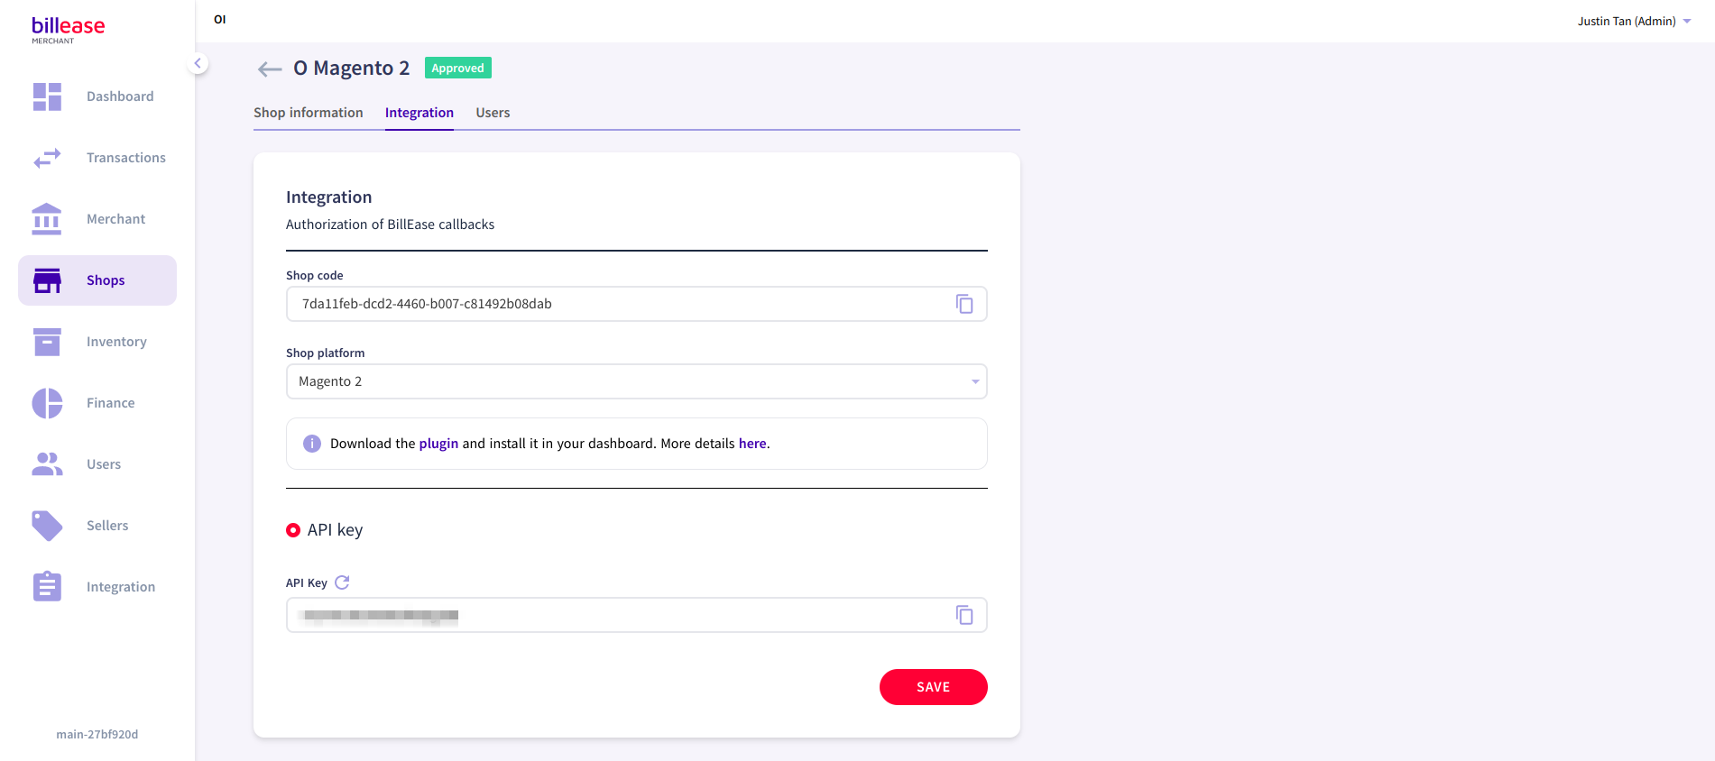Viewport: 1715px width, 761px height.
Task: Copy the shop code with the copy icon
Action: 964,304
